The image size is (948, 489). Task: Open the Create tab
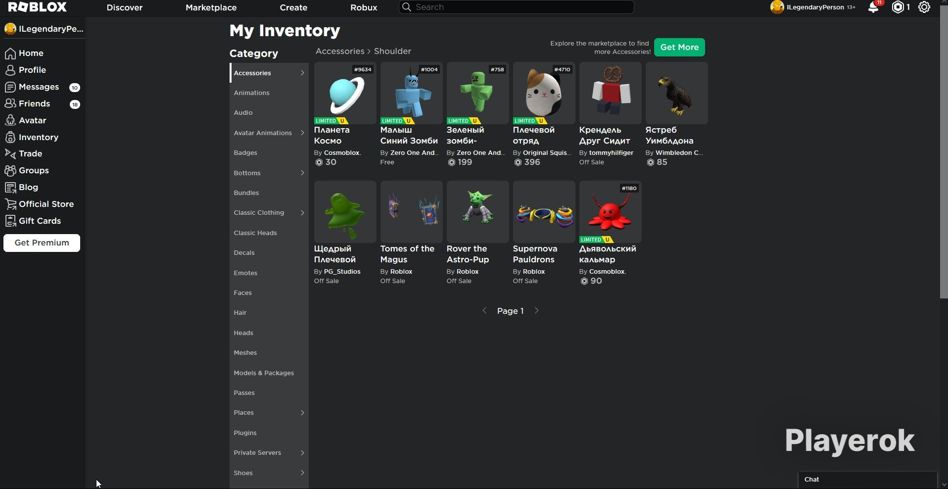pyautogui.click(x=293, y=7)
